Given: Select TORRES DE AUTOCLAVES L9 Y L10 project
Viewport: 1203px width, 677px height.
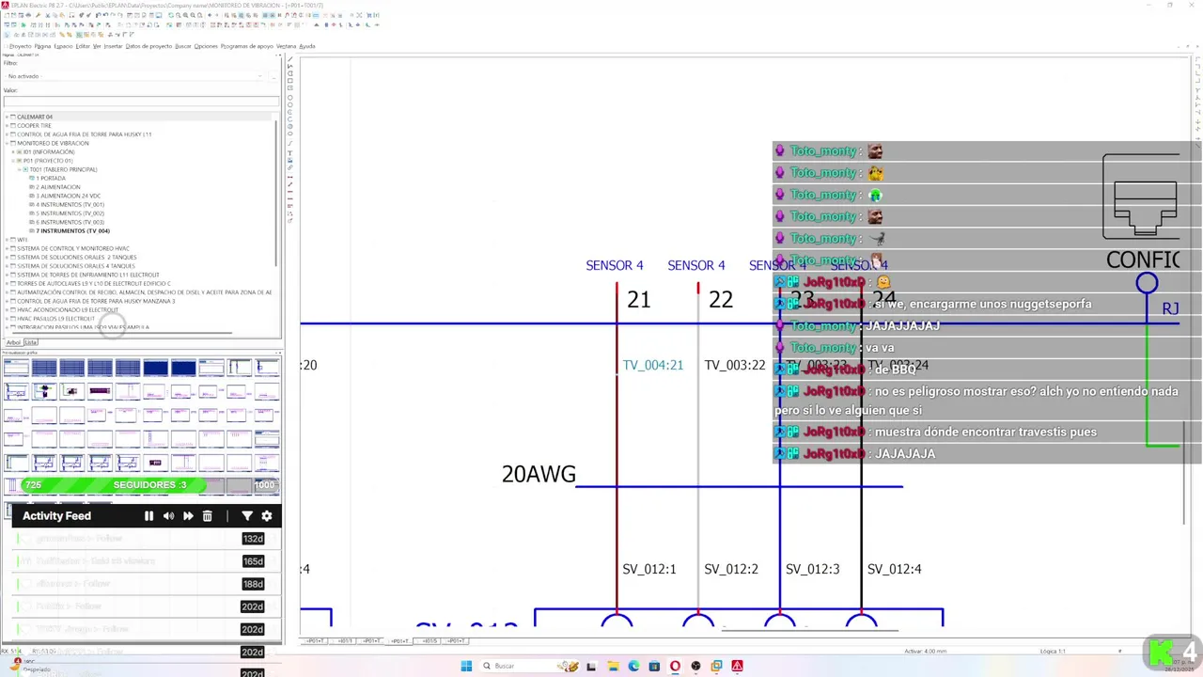Looking at the screenshot, I should point(93,283).
